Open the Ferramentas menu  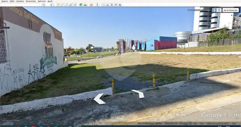(31, 1)
